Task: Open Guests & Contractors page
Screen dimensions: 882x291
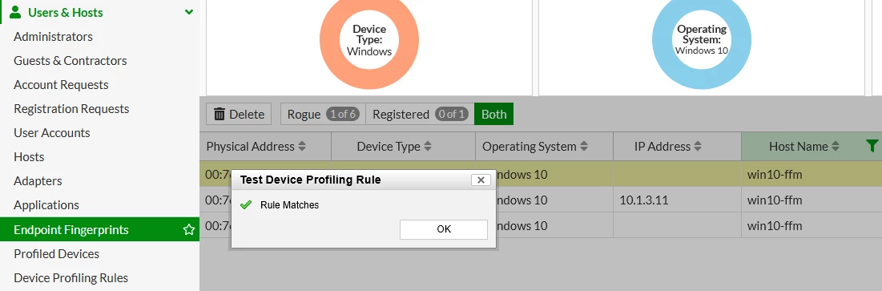Action: (70, 61)
